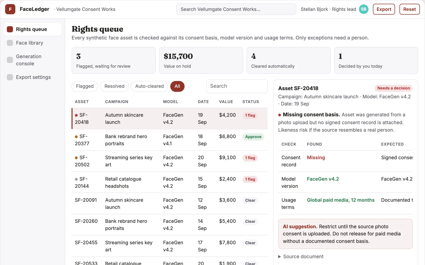Click the 1 flag badge on SF-20502
Screen dimensions: 425x265
(x=250, y=158)
